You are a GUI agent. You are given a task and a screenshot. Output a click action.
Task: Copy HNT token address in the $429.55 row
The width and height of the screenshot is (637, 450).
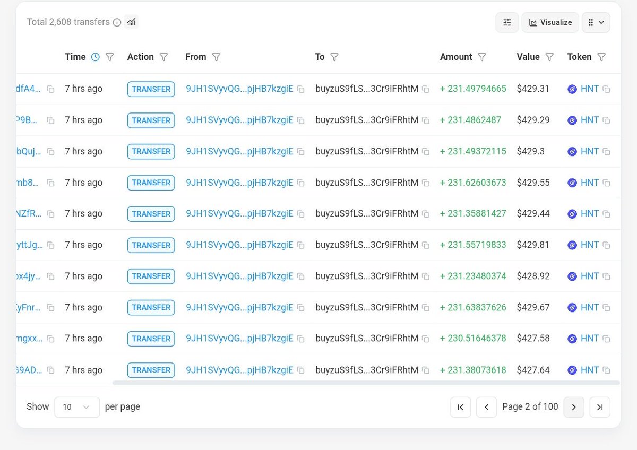click(x=606, y=183)
